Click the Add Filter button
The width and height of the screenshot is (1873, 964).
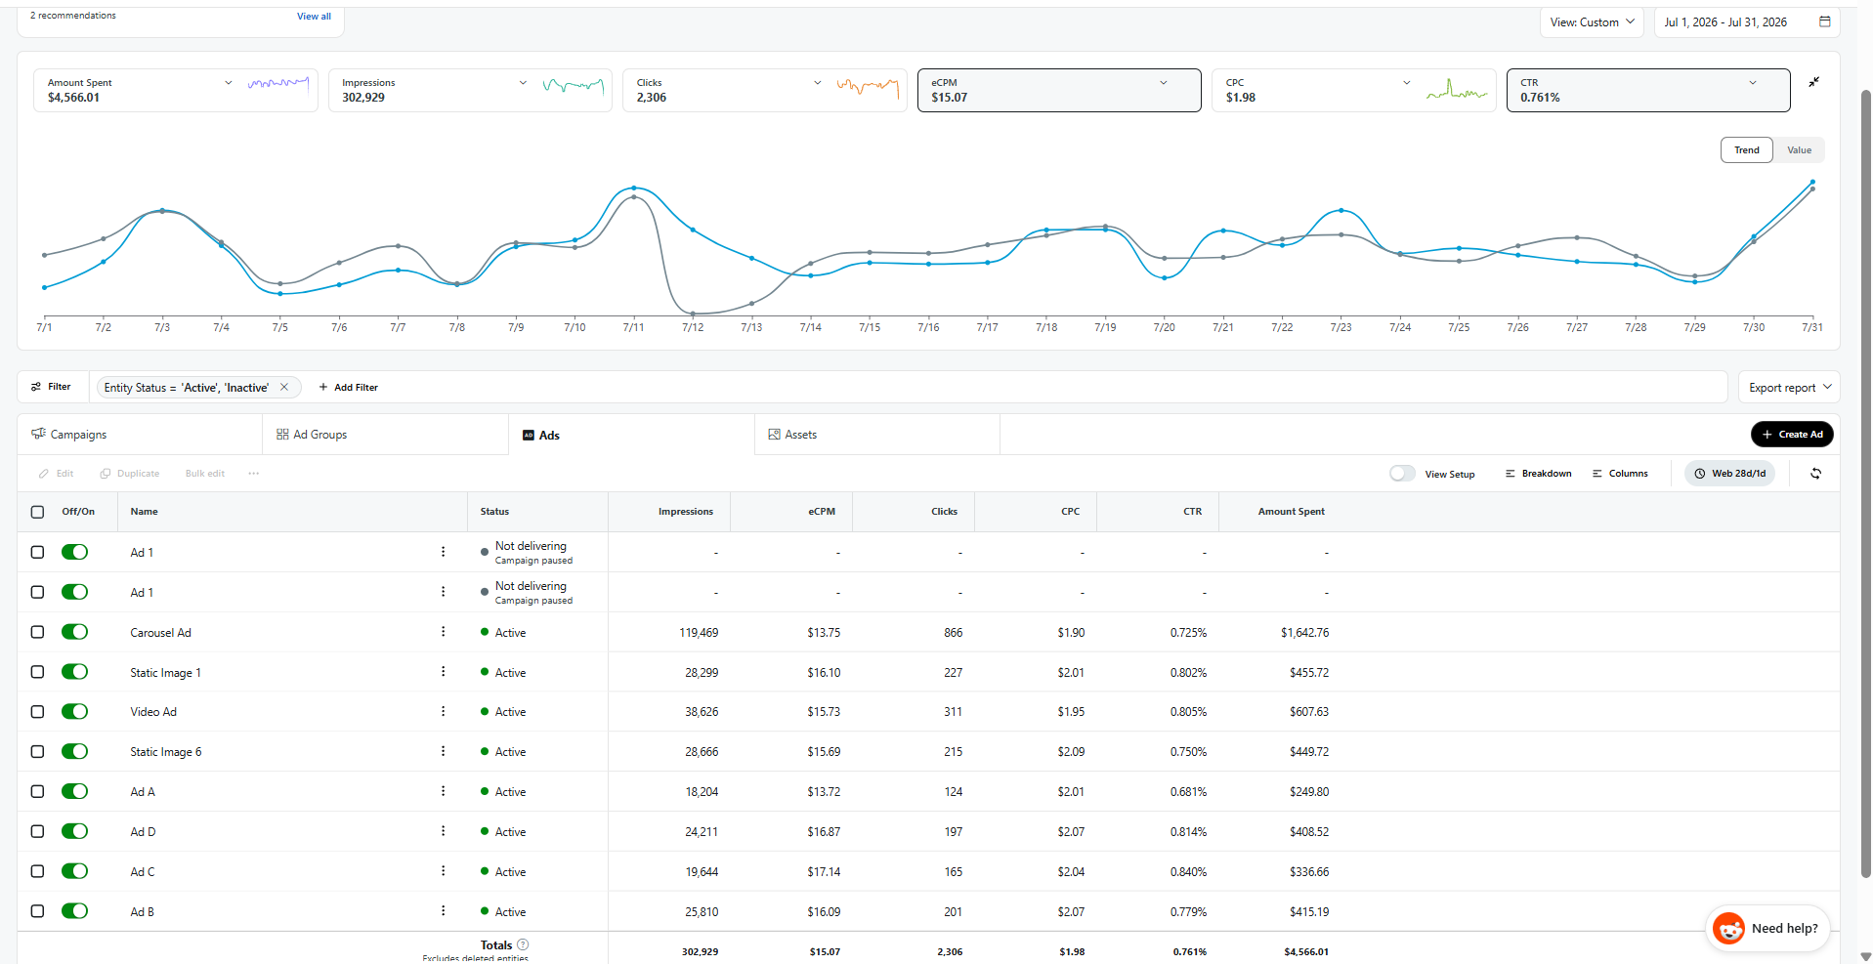click(x=349, y=387)
